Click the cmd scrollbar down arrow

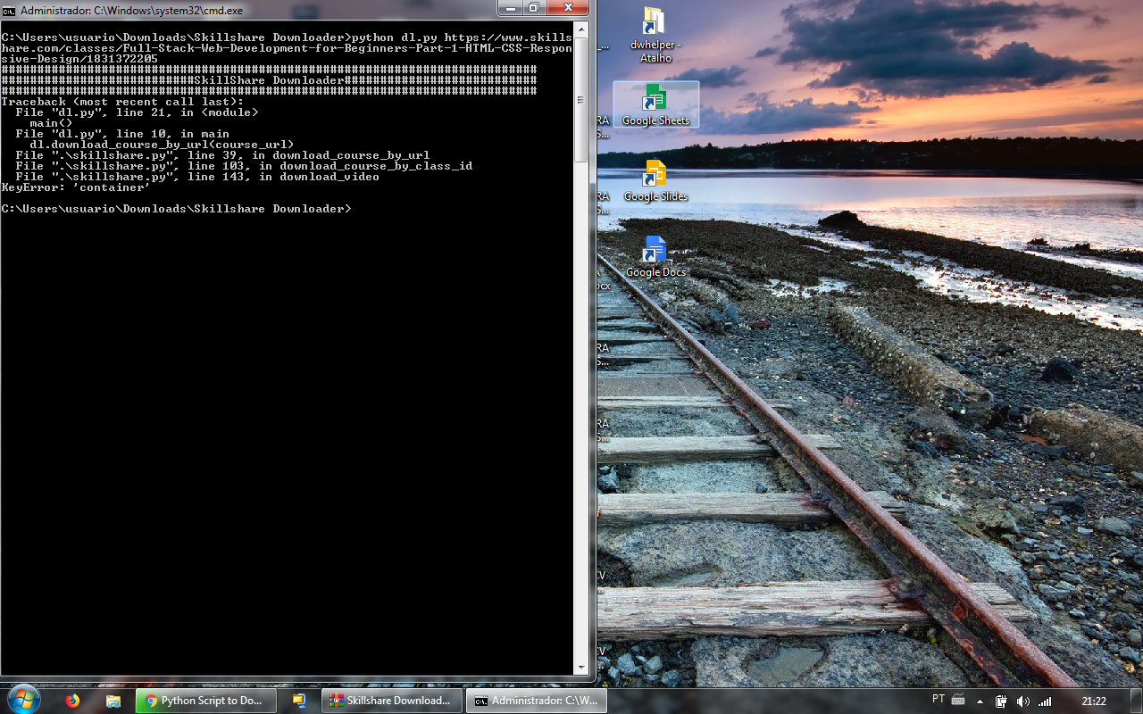click(580, 667)
